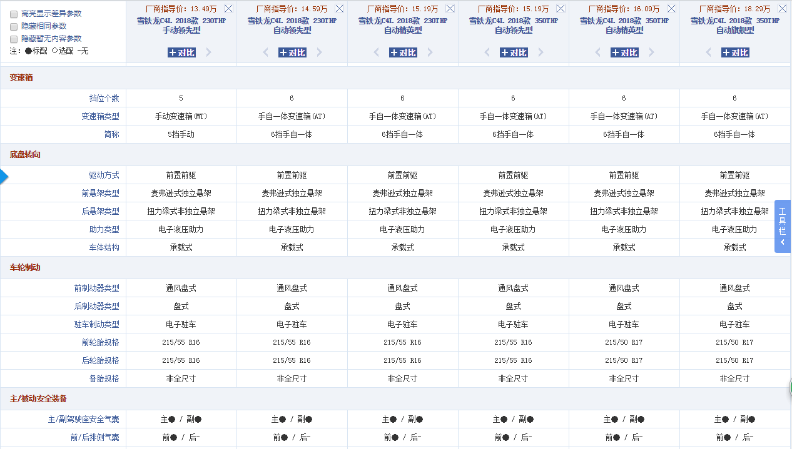Close the 14.59万 自动领先型 column

tap(339, 8)
